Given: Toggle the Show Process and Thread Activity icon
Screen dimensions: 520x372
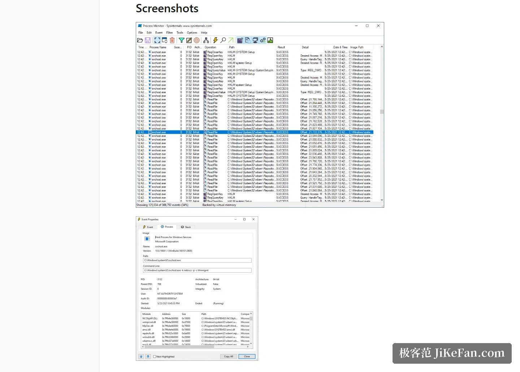Looking at the screenshot, I should click(263, 40).
